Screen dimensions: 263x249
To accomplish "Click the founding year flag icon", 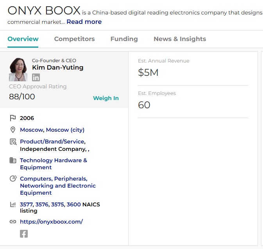I will 13,118.
